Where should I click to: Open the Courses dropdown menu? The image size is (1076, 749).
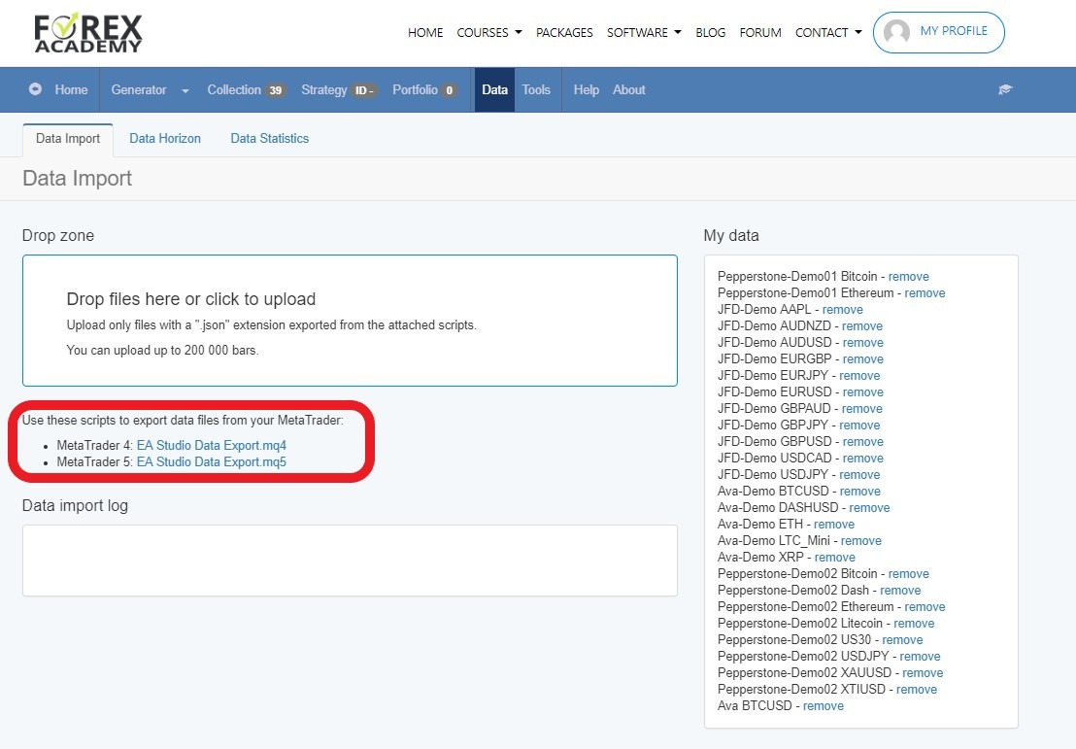tap(488, 32)
